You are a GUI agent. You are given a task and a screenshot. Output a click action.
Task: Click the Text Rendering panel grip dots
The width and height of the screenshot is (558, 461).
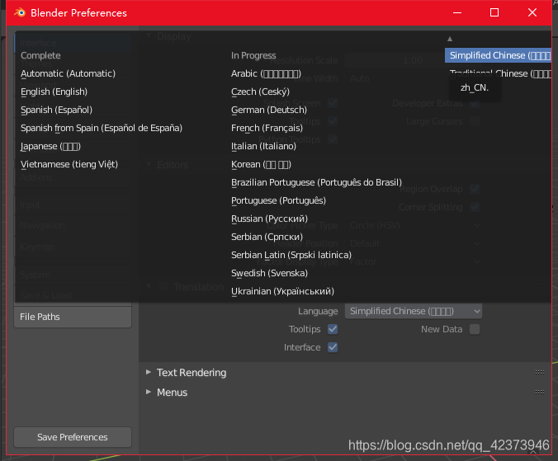(540, 373)
